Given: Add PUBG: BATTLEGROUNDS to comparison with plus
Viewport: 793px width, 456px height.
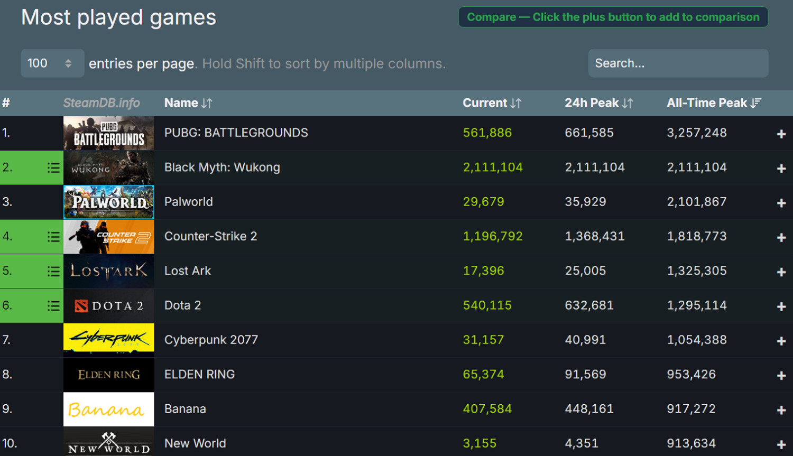Looking at the screenshot, I should point(781,134).
